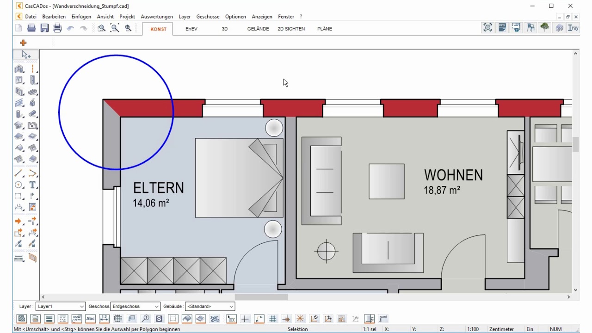Click the question mark help menu
Viewport: 592px width, 333px height.
tap(301, 17)
